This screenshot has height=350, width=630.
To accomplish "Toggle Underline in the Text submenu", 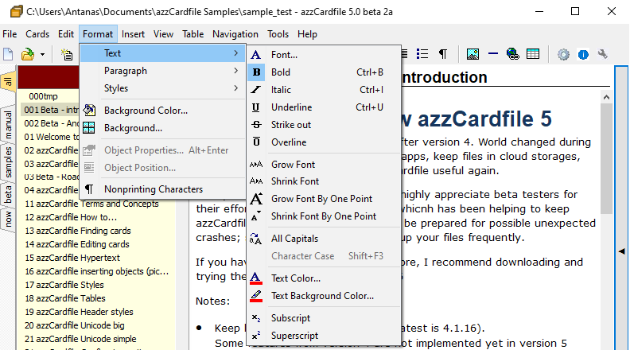I will (324, 107).
